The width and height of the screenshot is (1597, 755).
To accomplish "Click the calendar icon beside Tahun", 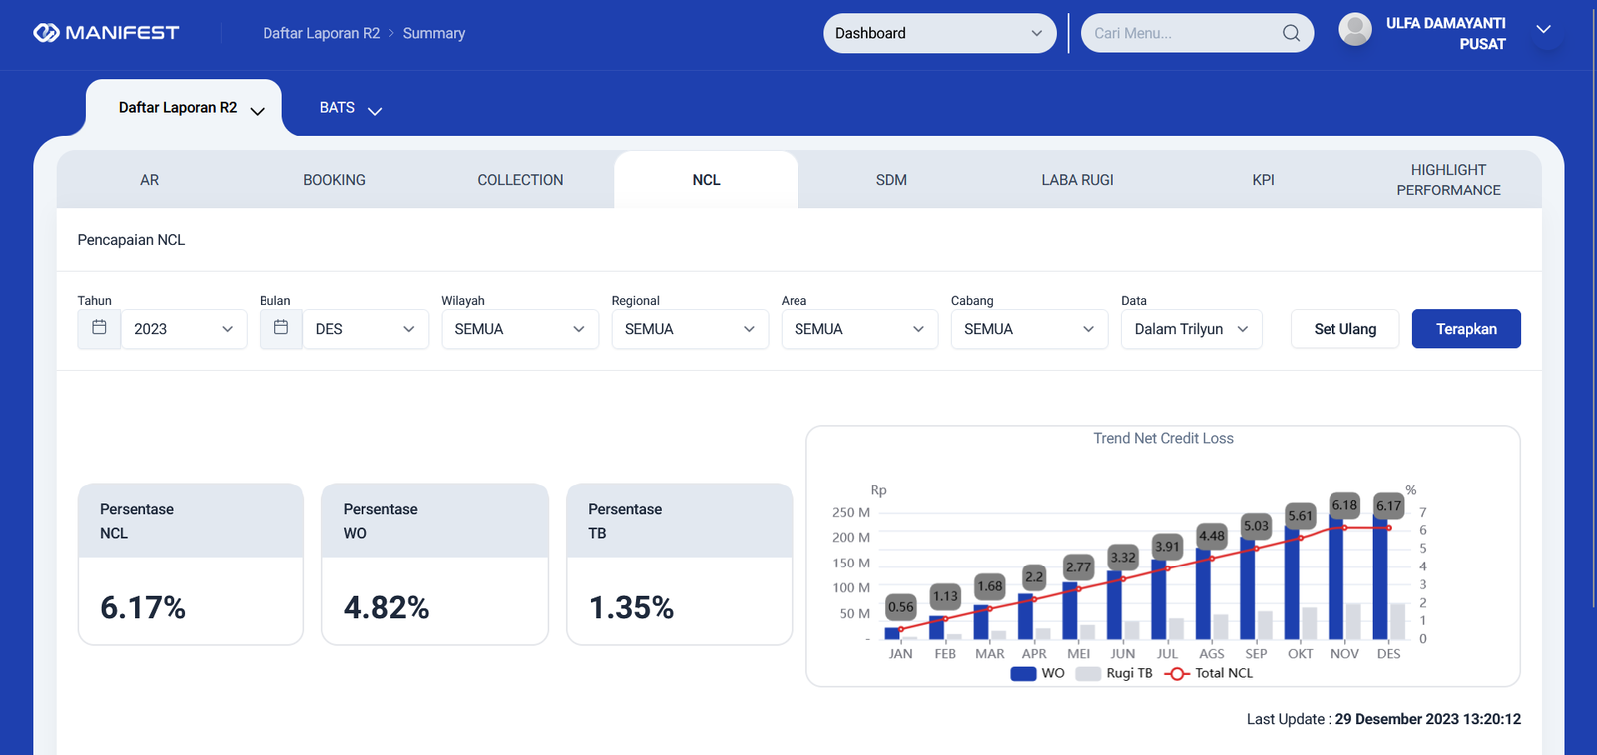I will [x=99, y=328].
